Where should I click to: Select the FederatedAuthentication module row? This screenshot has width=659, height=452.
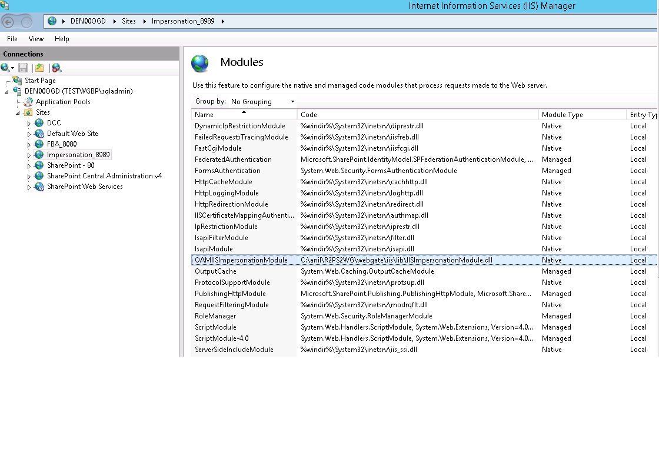coord(424,159)
